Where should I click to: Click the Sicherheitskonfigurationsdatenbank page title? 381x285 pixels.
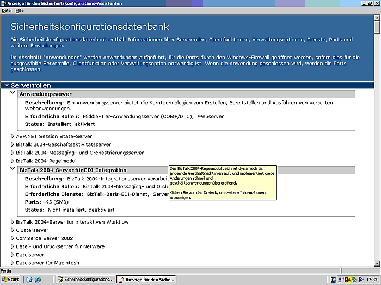90,27
